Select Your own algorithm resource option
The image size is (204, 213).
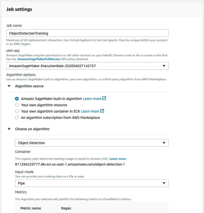(17, 105)
